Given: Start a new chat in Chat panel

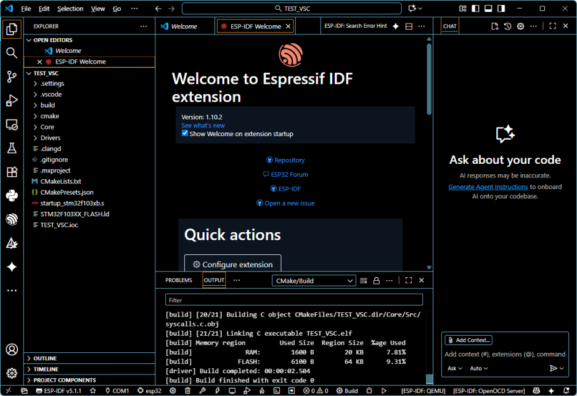Looking at the screenshot, I should pyautogui.click(x=495, y=26).
